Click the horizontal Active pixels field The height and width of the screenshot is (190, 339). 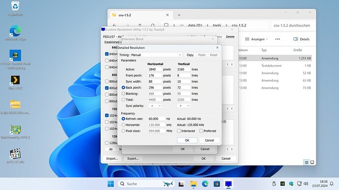[155, 70]
